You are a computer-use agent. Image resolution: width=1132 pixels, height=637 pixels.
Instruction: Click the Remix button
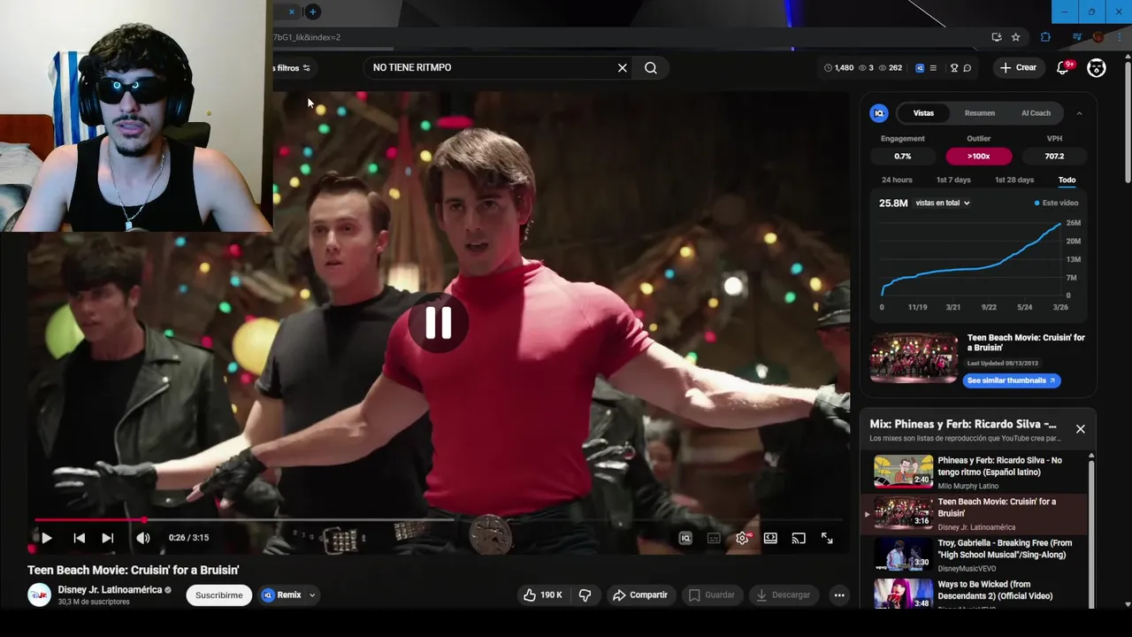[281, 595]
